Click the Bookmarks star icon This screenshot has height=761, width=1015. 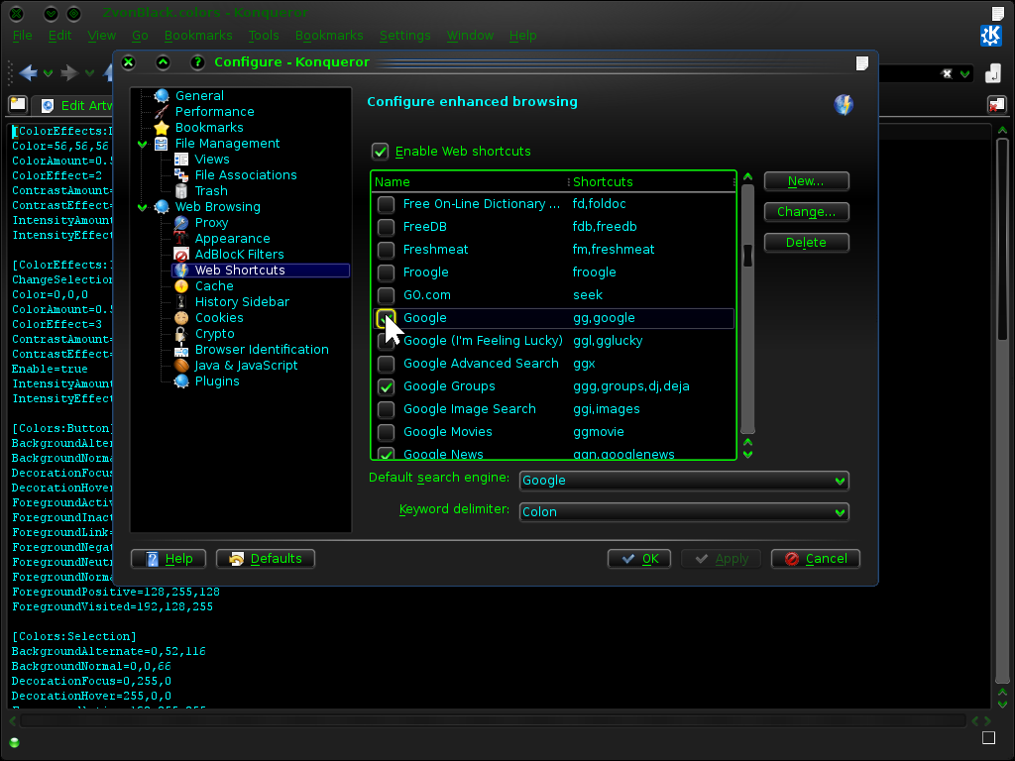[x=162, y=128]
